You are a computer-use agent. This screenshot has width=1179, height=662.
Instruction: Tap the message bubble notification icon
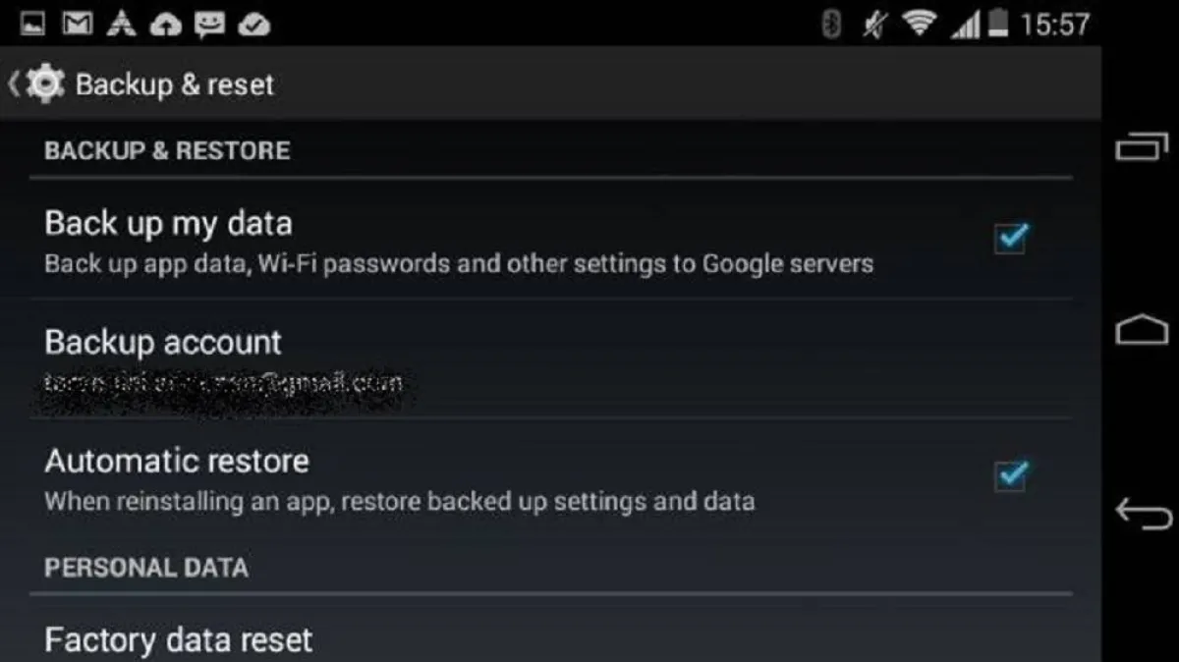tap(209, 25)
